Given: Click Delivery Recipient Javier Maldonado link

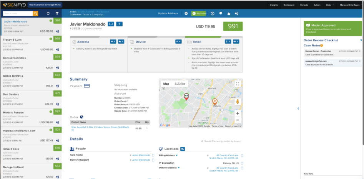Looking at the screenshot, I should tap(141, 160).
